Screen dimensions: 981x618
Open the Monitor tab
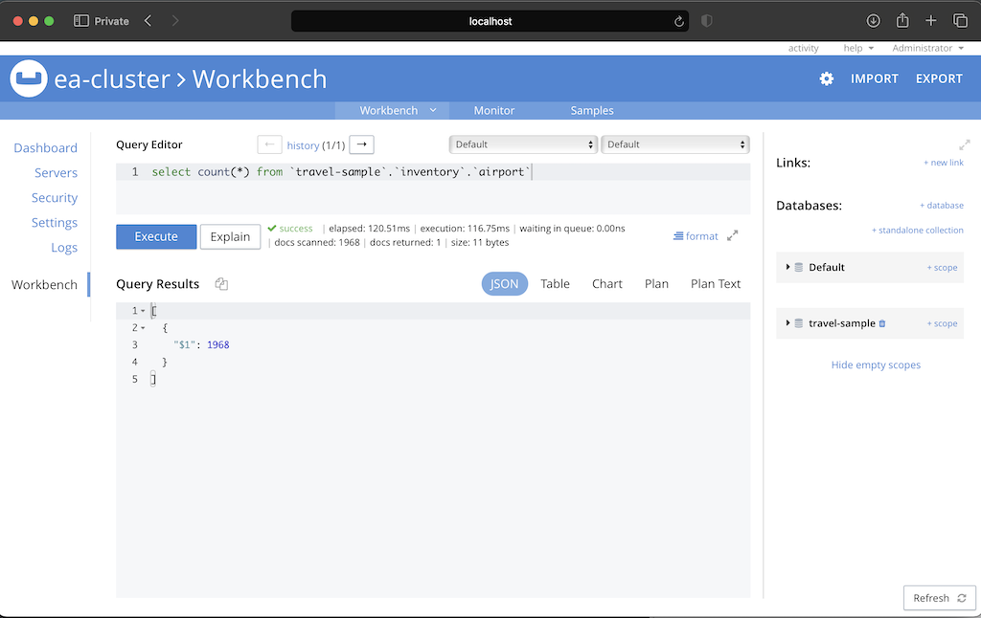pyautogui.click(x=494, y=110)
